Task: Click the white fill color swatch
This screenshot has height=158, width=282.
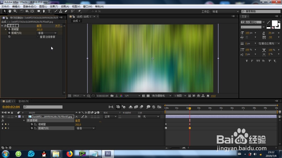Action: pos(275,23)
